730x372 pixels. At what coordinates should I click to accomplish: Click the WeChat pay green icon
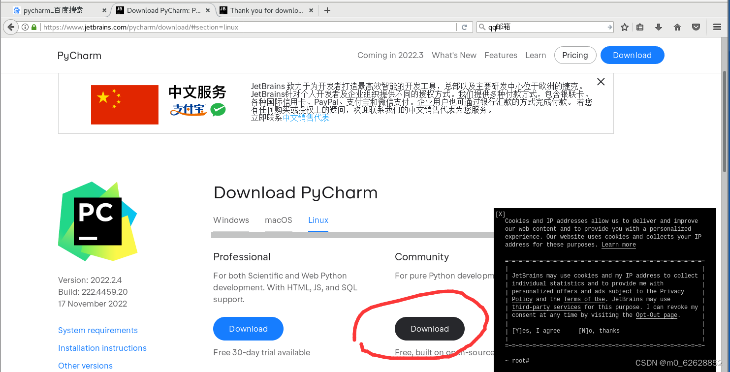(218, 110)
